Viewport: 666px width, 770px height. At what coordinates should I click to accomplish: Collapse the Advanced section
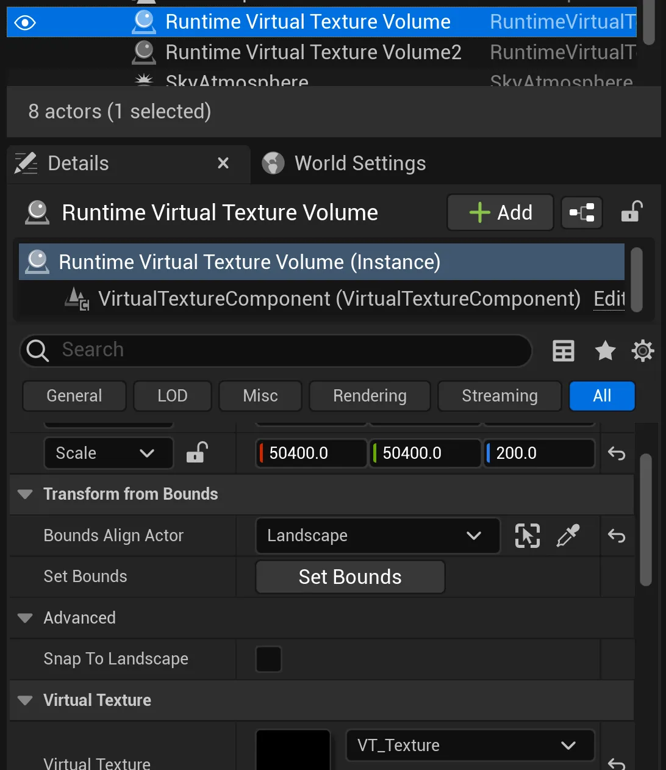tap(25, 618)
